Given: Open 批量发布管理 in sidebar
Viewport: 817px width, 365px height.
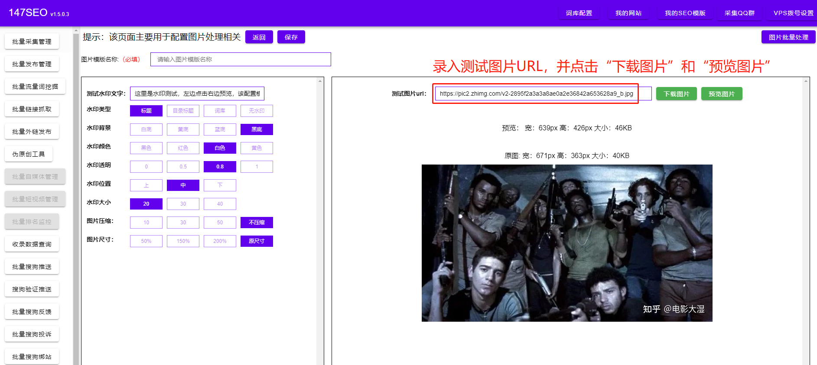Looking at the screenshot, I should click(x=32, y=64).
